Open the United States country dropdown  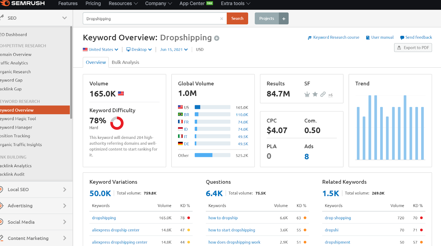101,49
